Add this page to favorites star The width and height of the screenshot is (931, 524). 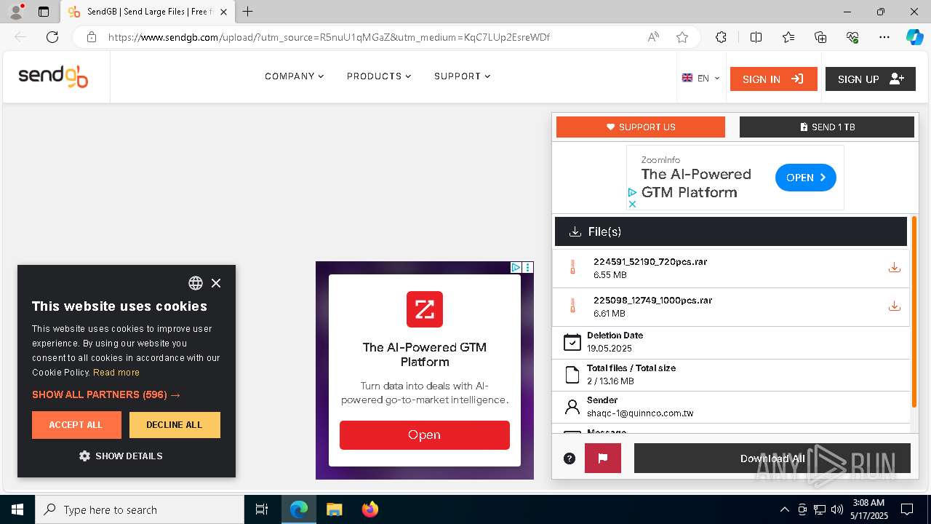click(682, 37)
